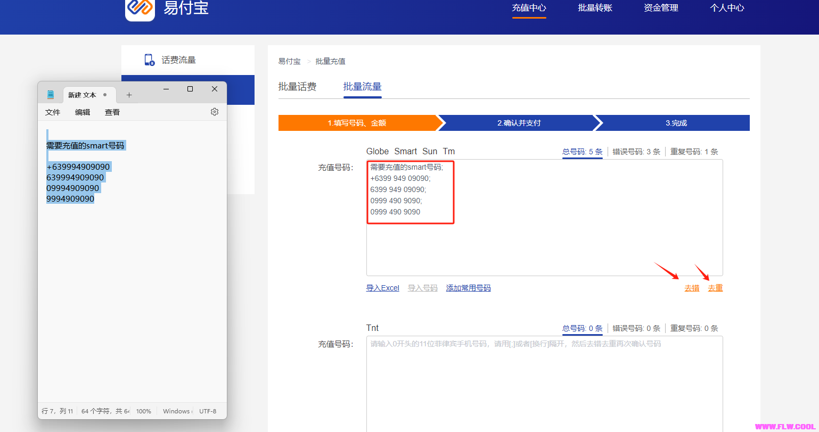Close the Notepad window
Viewport: 819px width, 432px height.
point(215,89)
